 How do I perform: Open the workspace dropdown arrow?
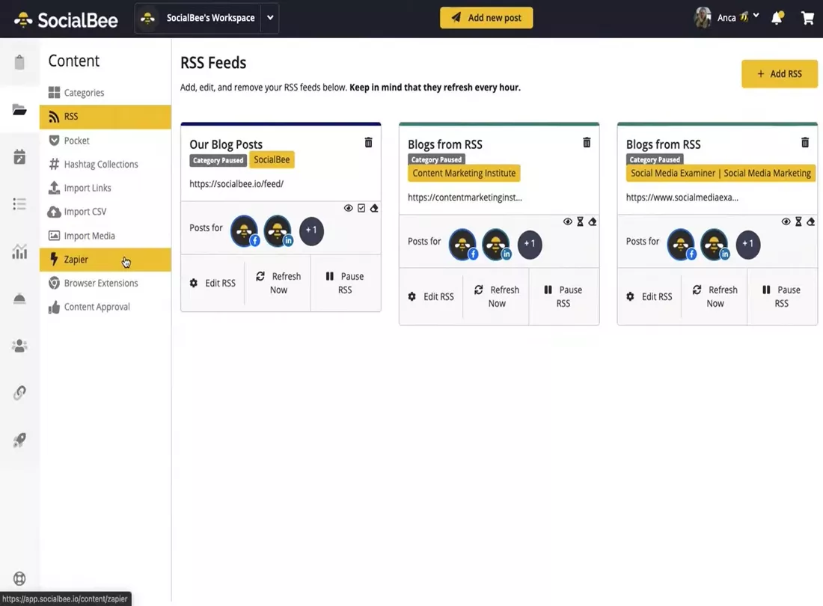click(x=270, y=18)
